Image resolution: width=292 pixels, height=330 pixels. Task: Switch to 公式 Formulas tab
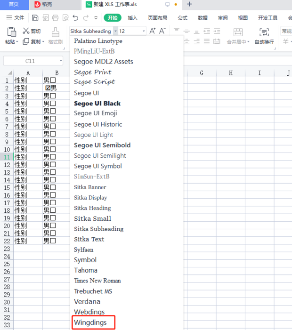183,18
